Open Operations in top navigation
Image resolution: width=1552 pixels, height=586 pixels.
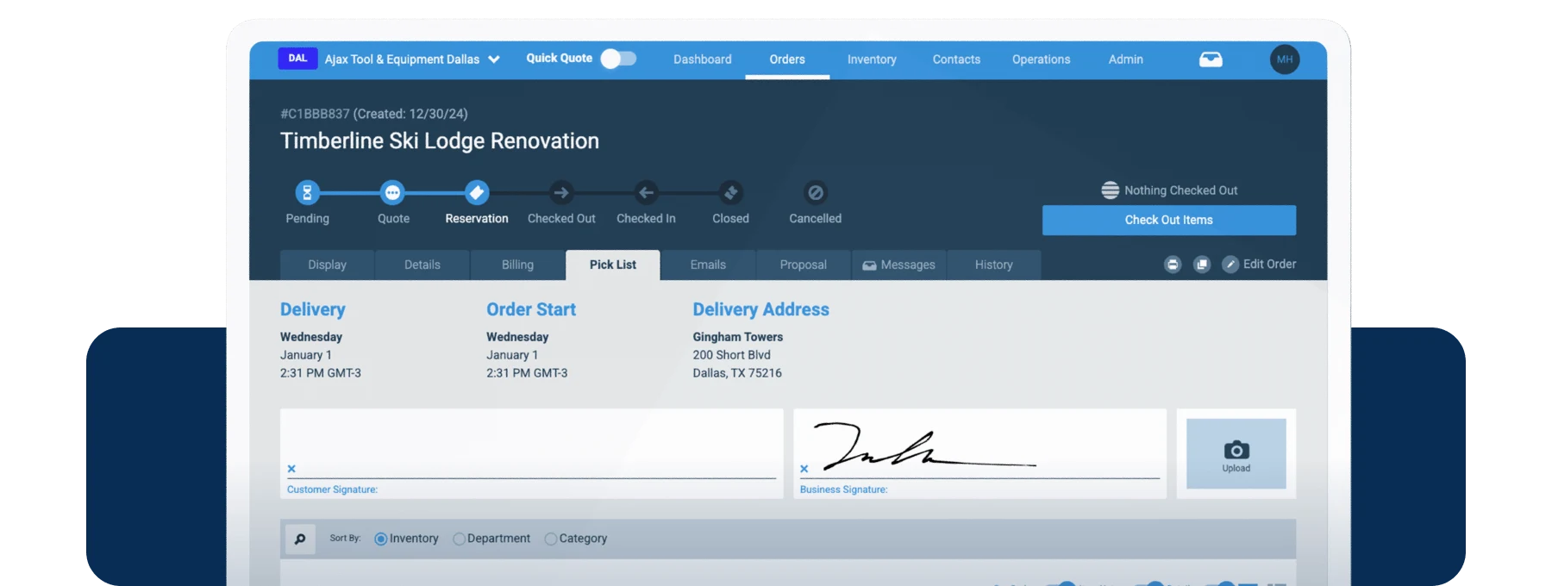pos(1041,59)
